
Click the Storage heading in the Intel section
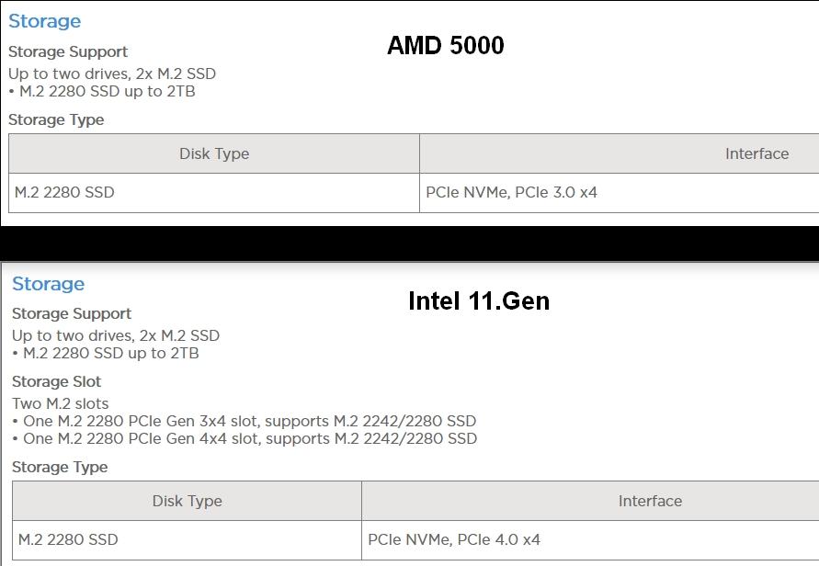pos(48,284)
